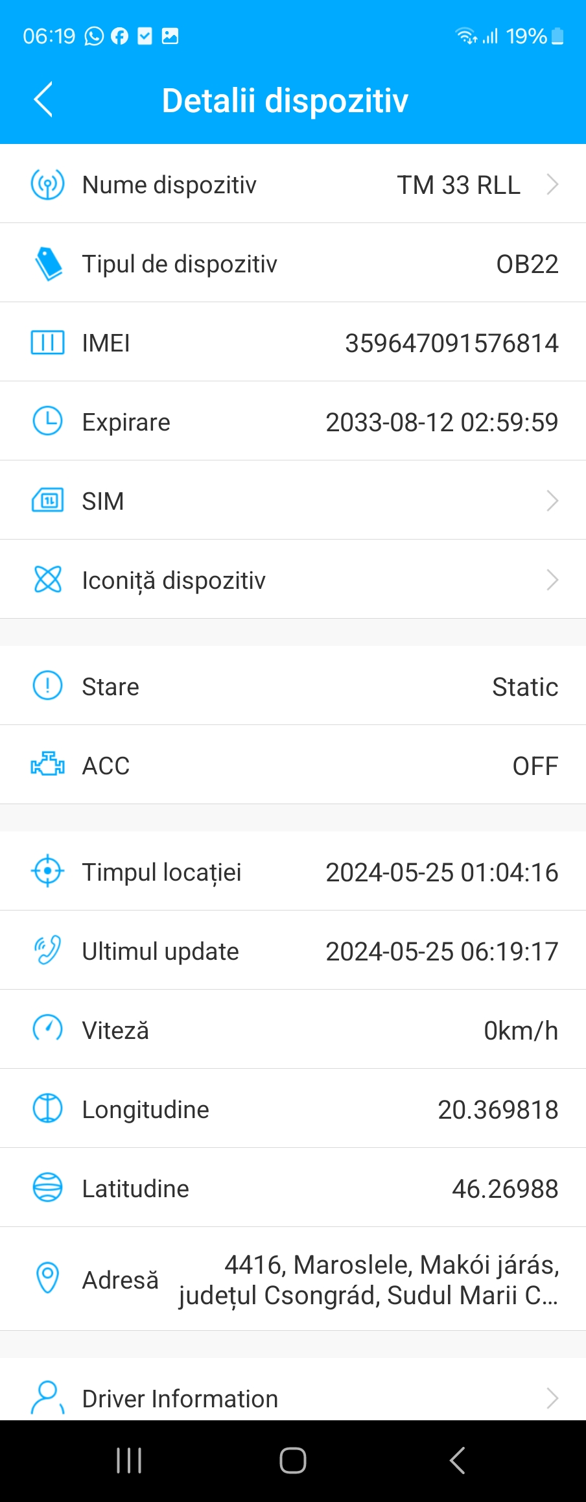Tap the truncated Maroslele address text
Image resolution: width=586 pixels, height=1502 pixels.
[x=369, y=1280]
